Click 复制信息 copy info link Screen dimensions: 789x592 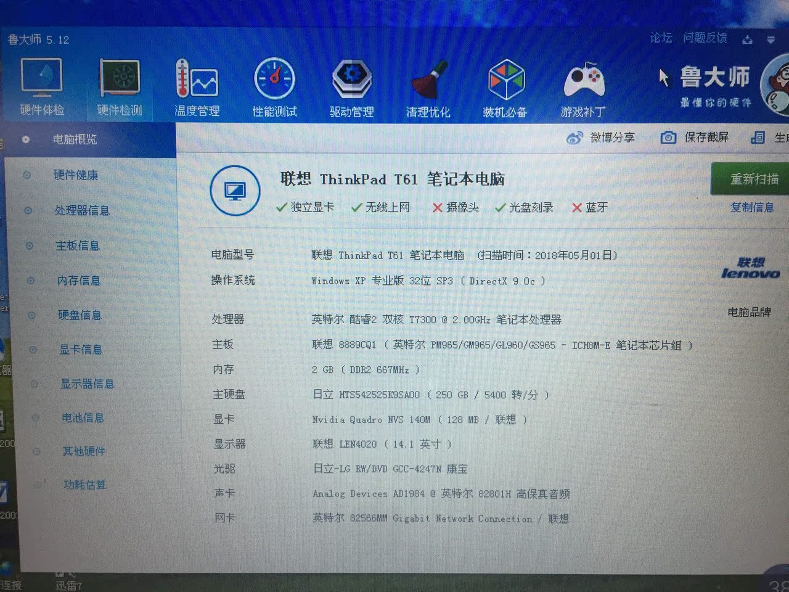tap(752, 208)
